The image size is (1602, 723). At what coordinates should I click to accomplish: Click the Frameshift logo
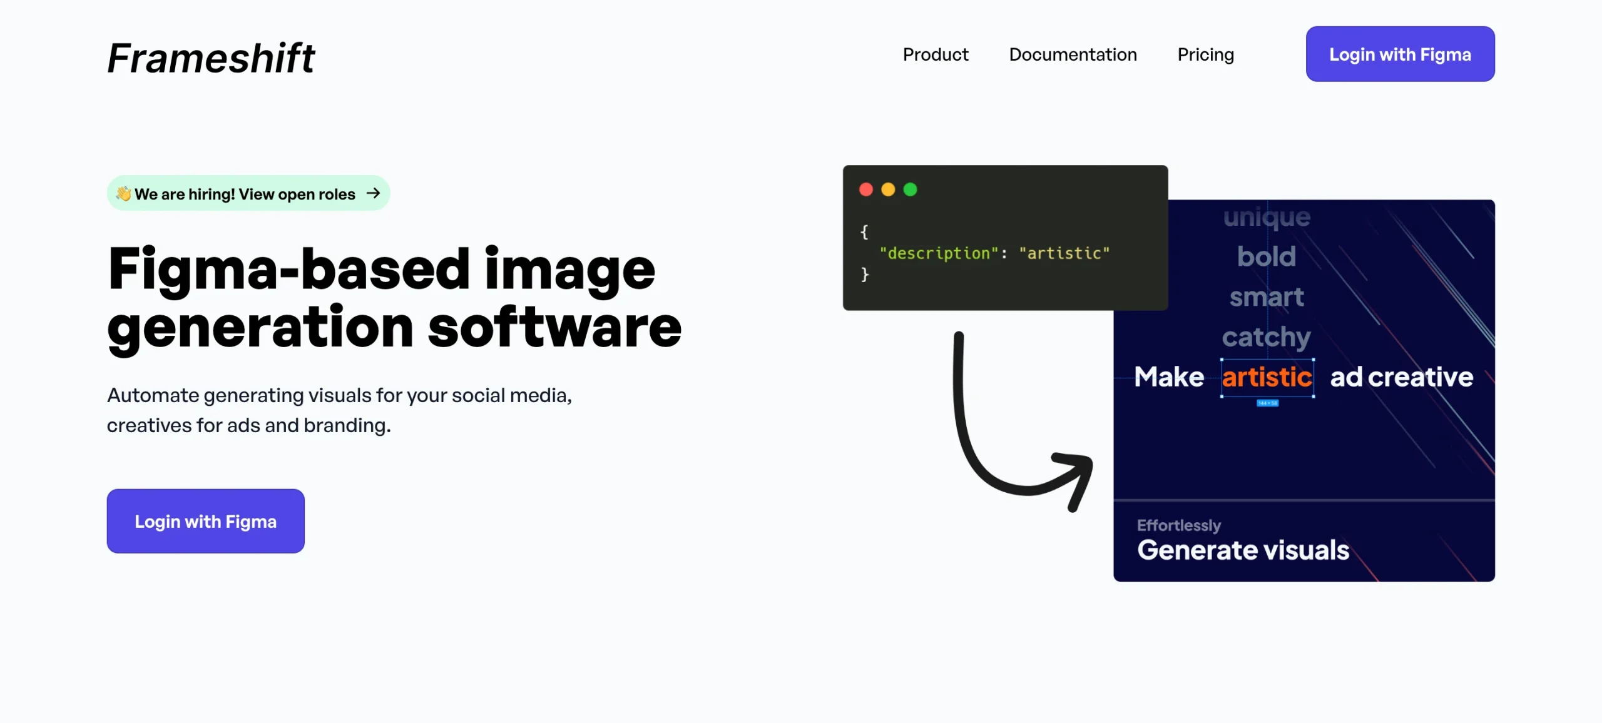click(x=211, y=58)
